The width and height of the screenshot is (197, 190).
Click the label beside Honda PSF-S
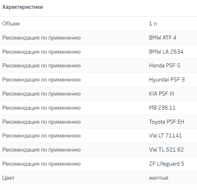pyautogui.click(x=41, y=66)
